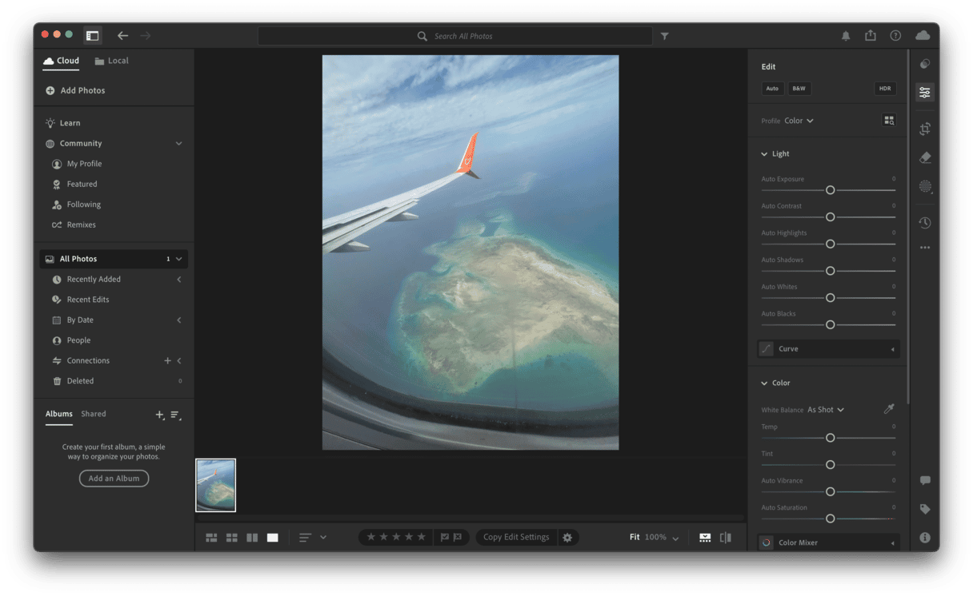Select the Albums tab

point(59,414)
